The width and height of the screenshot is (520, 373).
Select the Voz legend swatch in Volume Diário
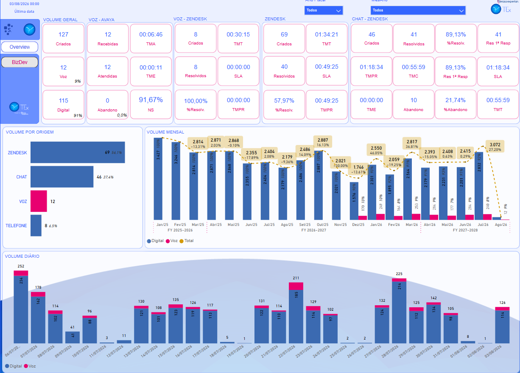(x=26, y=366)
